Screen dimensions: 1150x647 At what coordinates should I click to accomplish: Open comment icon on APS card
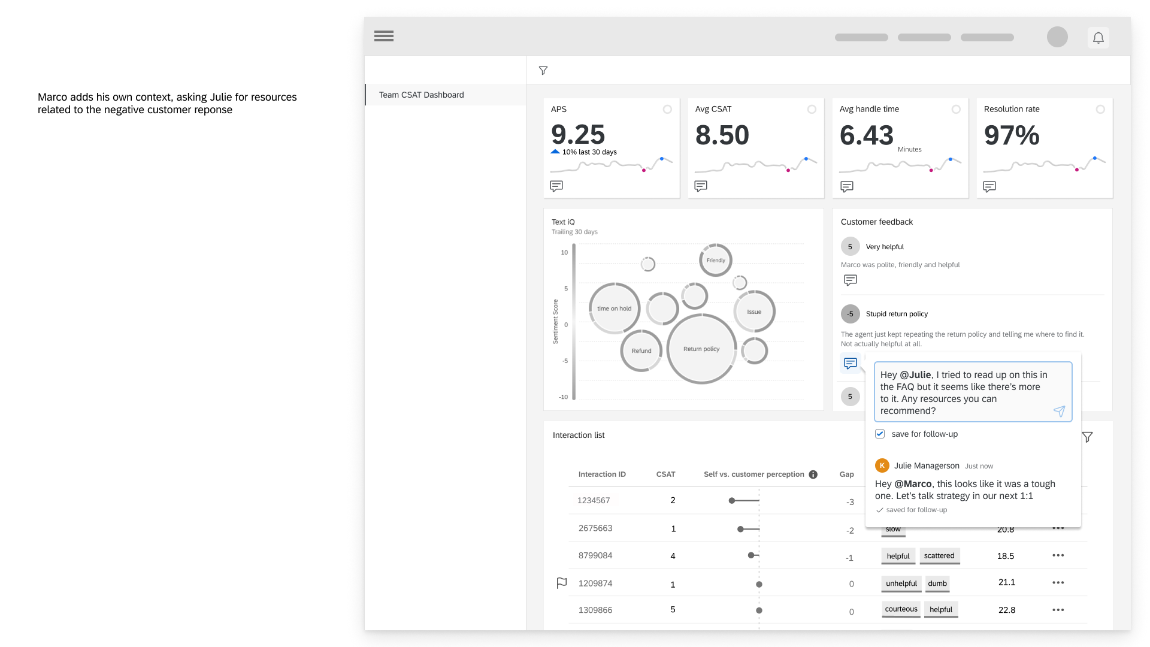[x=556, y=186]
